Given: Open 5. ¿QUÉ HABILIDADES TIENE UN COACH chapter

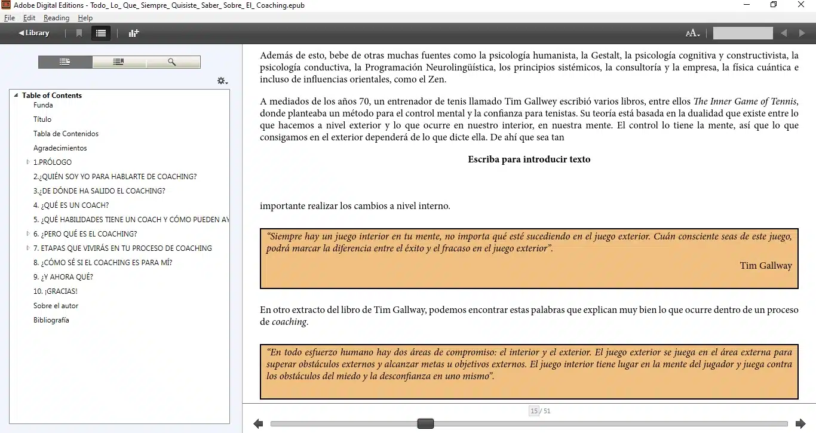Looking at the screenshot, I should pos(131,220).
